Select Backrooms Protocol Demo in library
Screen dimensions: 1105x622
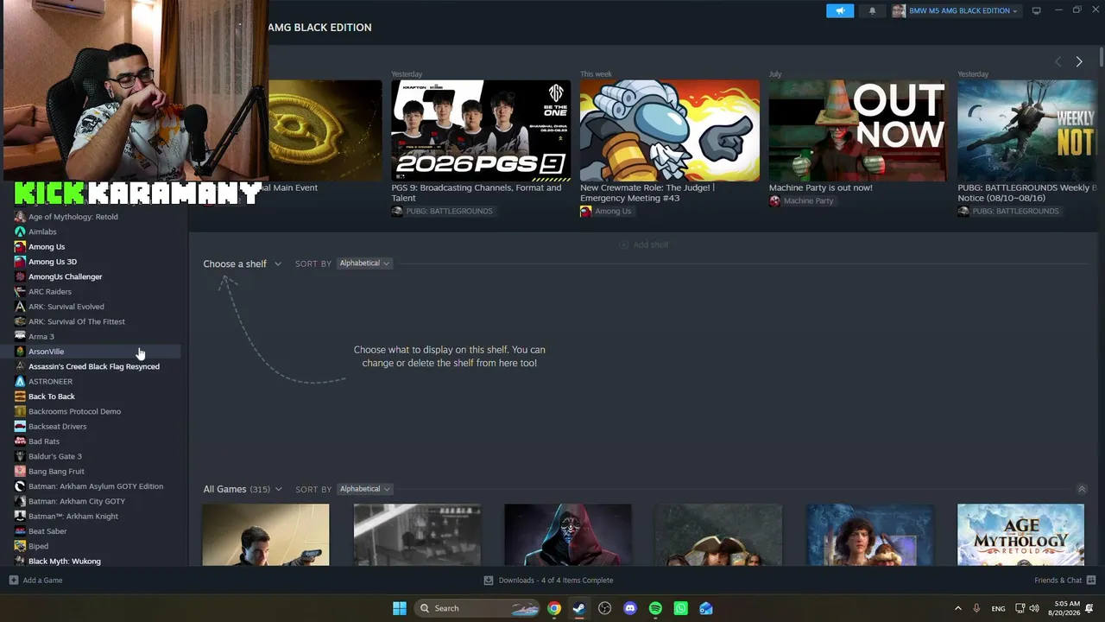74,411
